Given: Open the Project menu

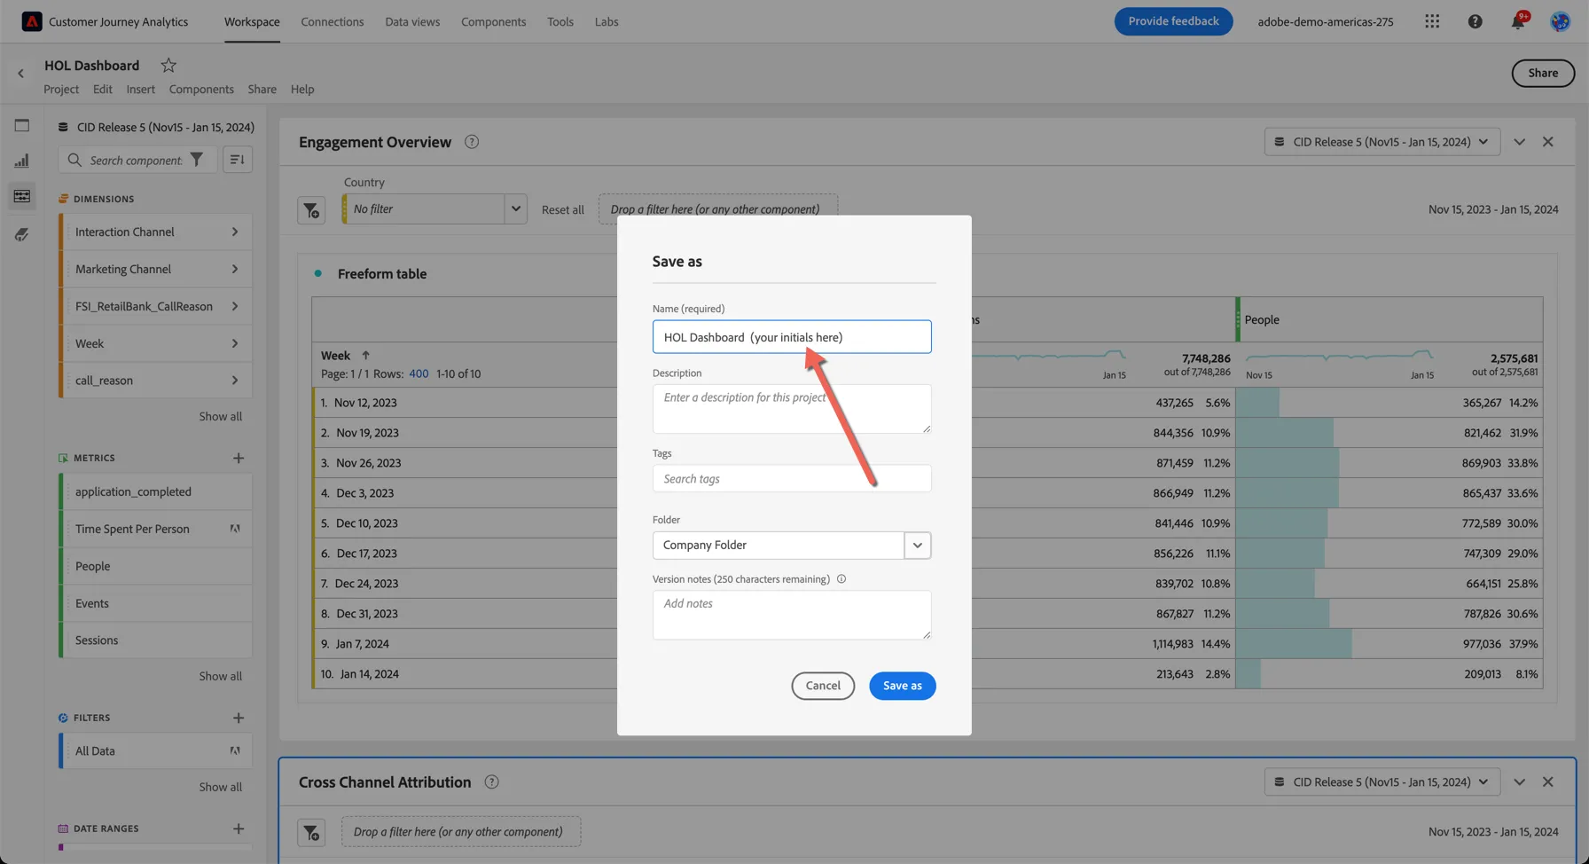Looking at the screenshot, I should pyautogui.click(x=61, y=90).
